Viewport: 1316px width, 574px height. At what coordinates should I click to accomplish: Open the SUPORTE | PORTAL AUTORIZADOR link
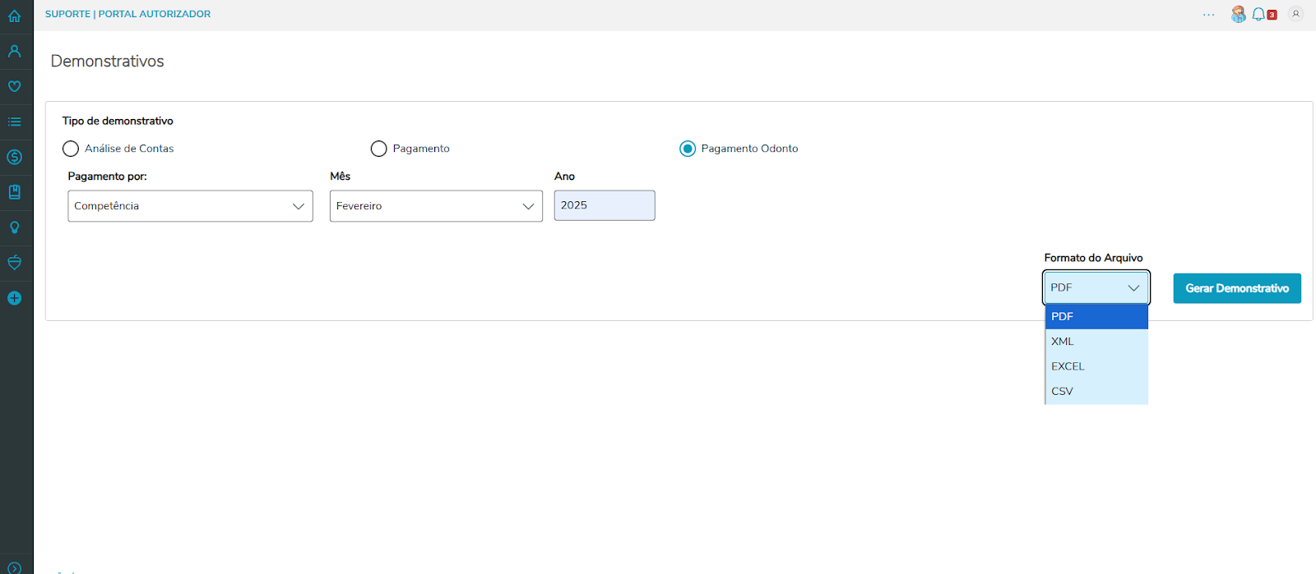click(x=127, y=14)
